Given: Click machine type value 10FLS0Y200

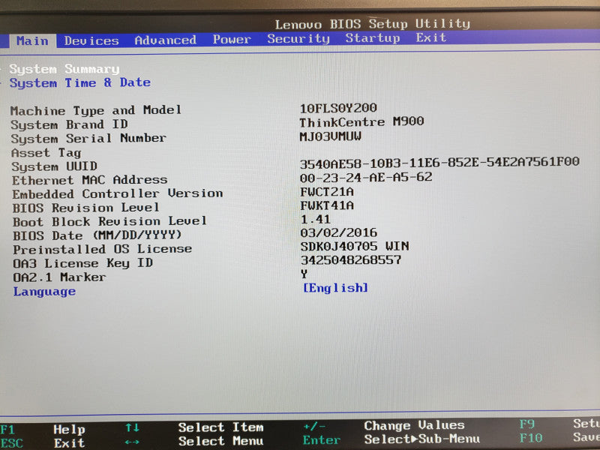Looking at the screenshot, I should (x=338, y=108).
